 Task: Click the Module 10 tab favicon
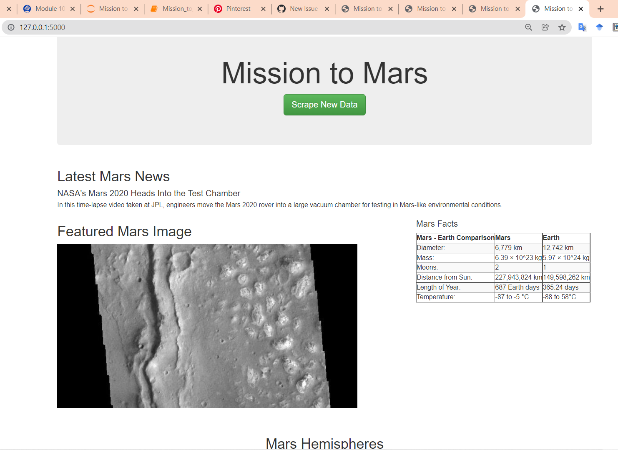point(27,9)
